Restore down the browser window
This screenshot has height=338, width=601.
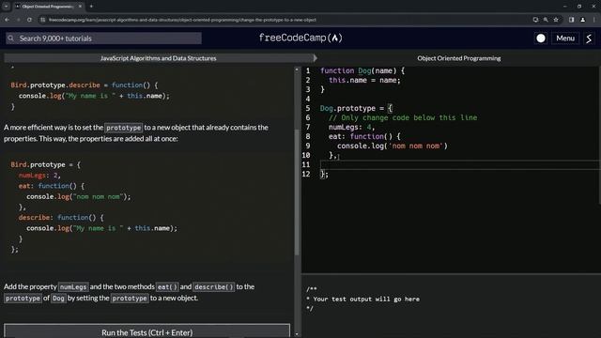click(x=579, y=7)
